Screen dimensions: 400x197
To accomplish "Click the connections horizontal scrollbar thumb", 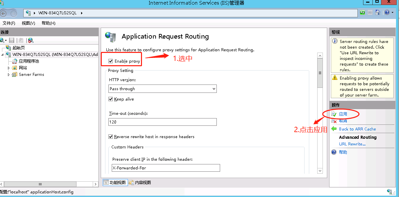I will 41,184.
